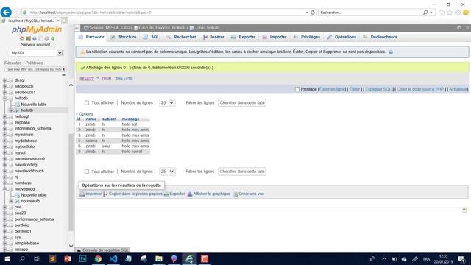Click the hellotb table icon in tree

click(17, 110)
